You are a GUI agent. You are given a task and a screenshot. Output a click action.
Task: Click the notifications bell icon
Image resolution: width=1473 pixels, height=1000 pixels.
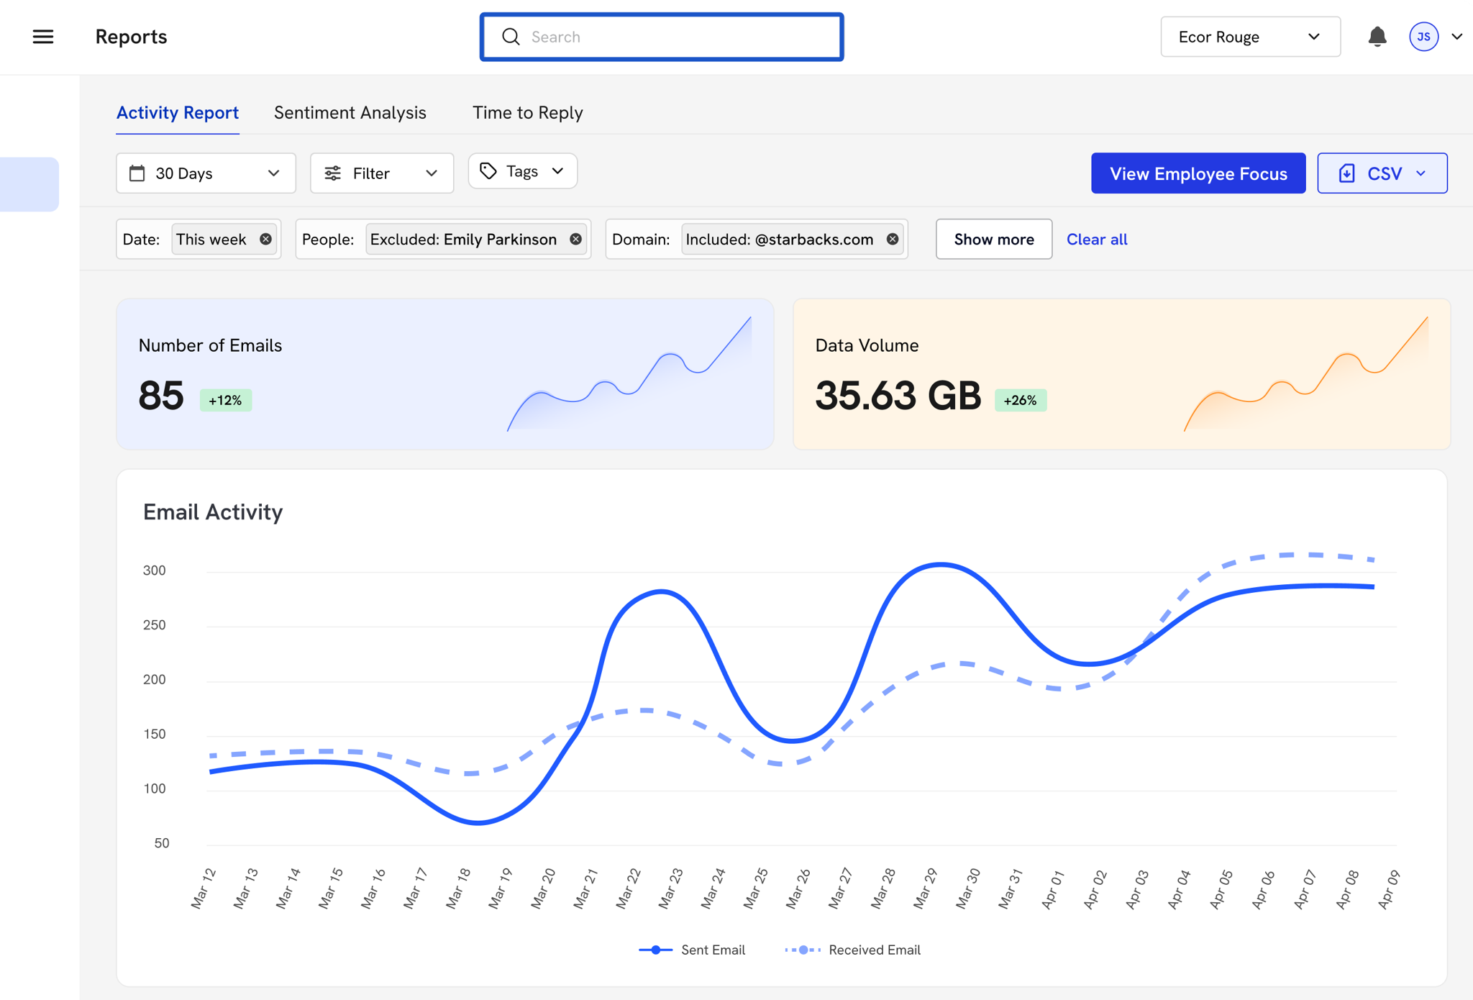pyautogui.click(x=1377, y=37)
